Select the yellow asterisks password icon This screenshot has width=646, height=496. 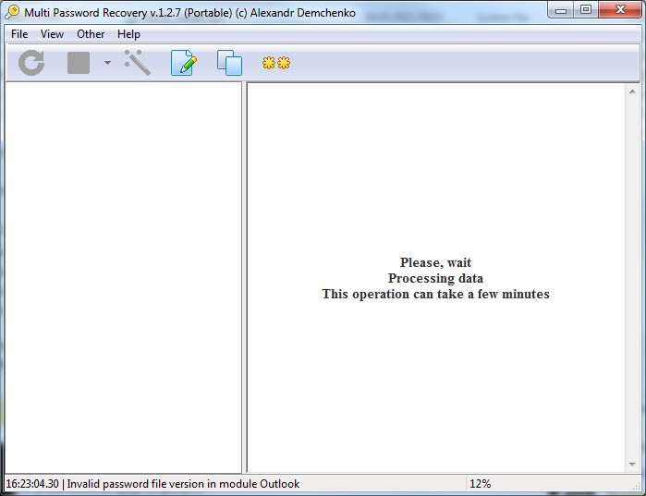tap(275, 63)
